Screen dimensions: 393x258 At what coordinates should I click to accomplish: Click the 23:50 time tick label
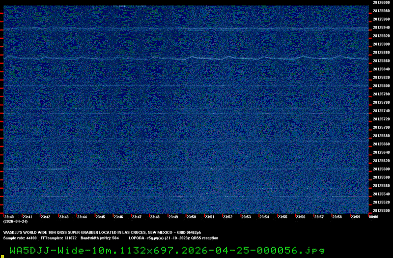[191, 217]
